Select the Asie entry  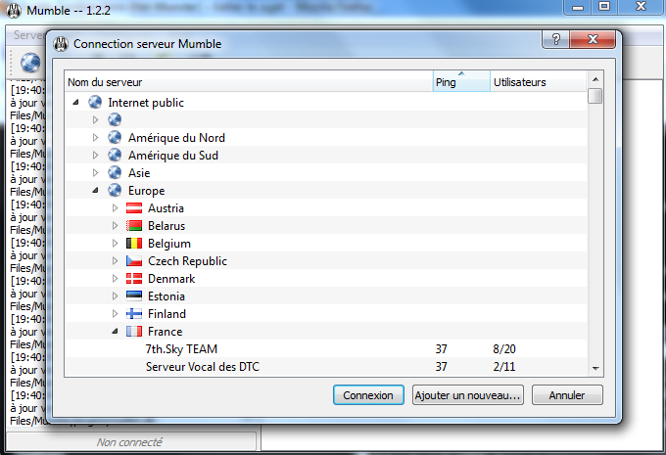(326, 172)
